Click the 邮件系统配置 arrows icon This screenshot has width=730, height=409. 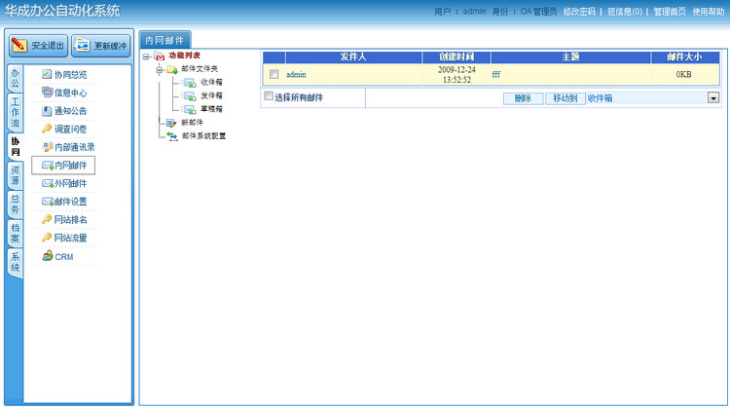[172, 136]
